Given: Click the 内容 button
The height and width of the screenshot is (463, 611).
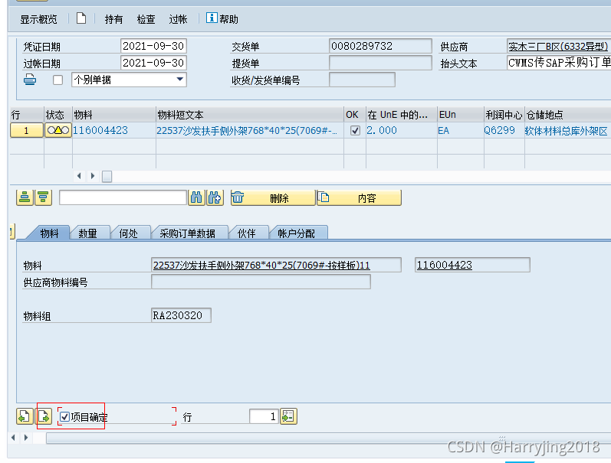Looking at the screenshot, I should 359,197.
